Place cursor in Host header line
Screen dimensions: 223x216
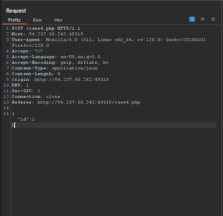pos(47,34)
